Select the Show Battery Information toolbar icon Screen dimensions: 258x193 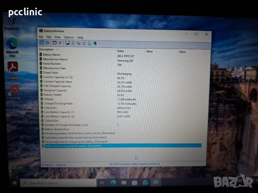(42, 43)
